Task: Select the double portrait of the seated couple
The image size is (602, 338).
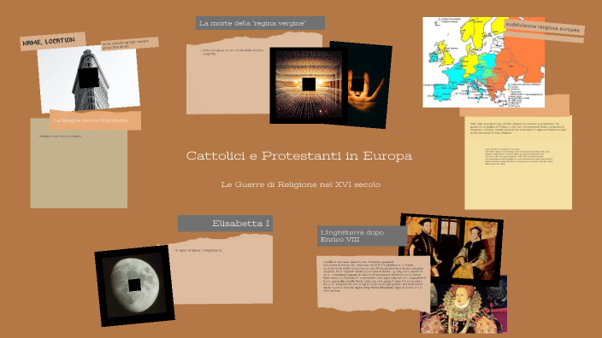Action: pyautogui.click(x=451, y=249)
